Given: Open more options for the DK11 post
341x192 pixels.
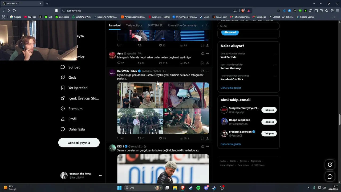Looking at the screenshot, I should [x=208, y=146].
